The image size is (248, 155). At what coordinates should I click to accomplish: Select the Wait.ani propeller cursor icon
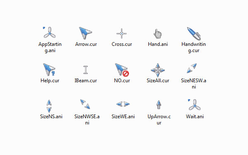[194, 105]
